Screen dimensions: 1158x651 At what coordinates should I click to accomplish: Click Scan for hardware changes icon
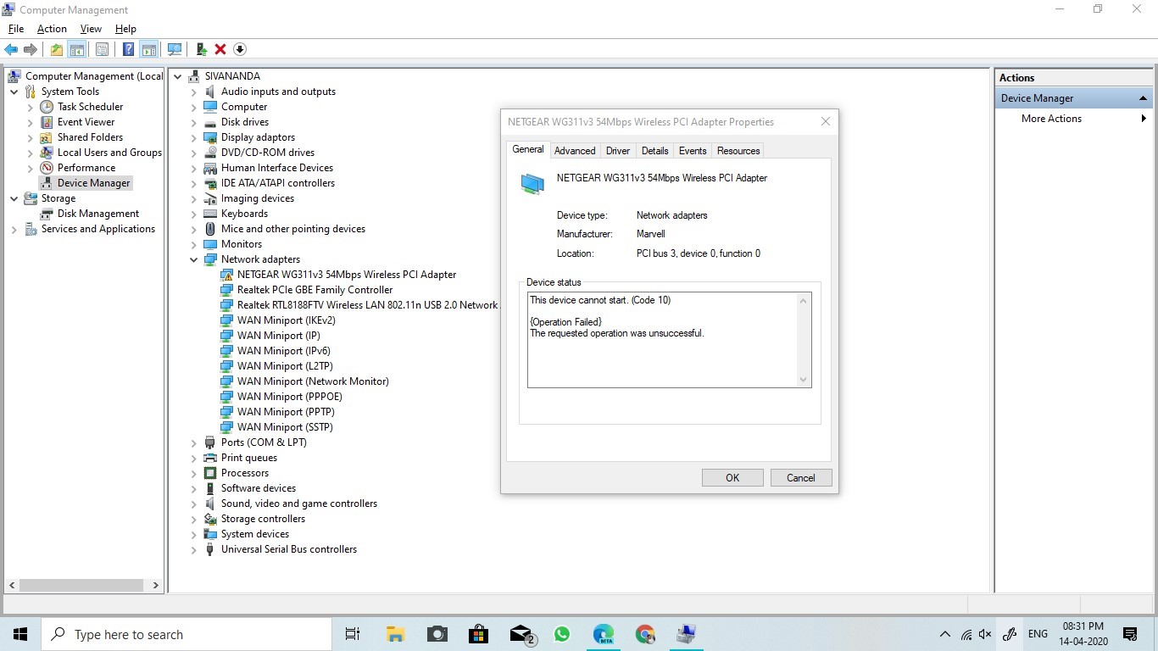point(175,49)
